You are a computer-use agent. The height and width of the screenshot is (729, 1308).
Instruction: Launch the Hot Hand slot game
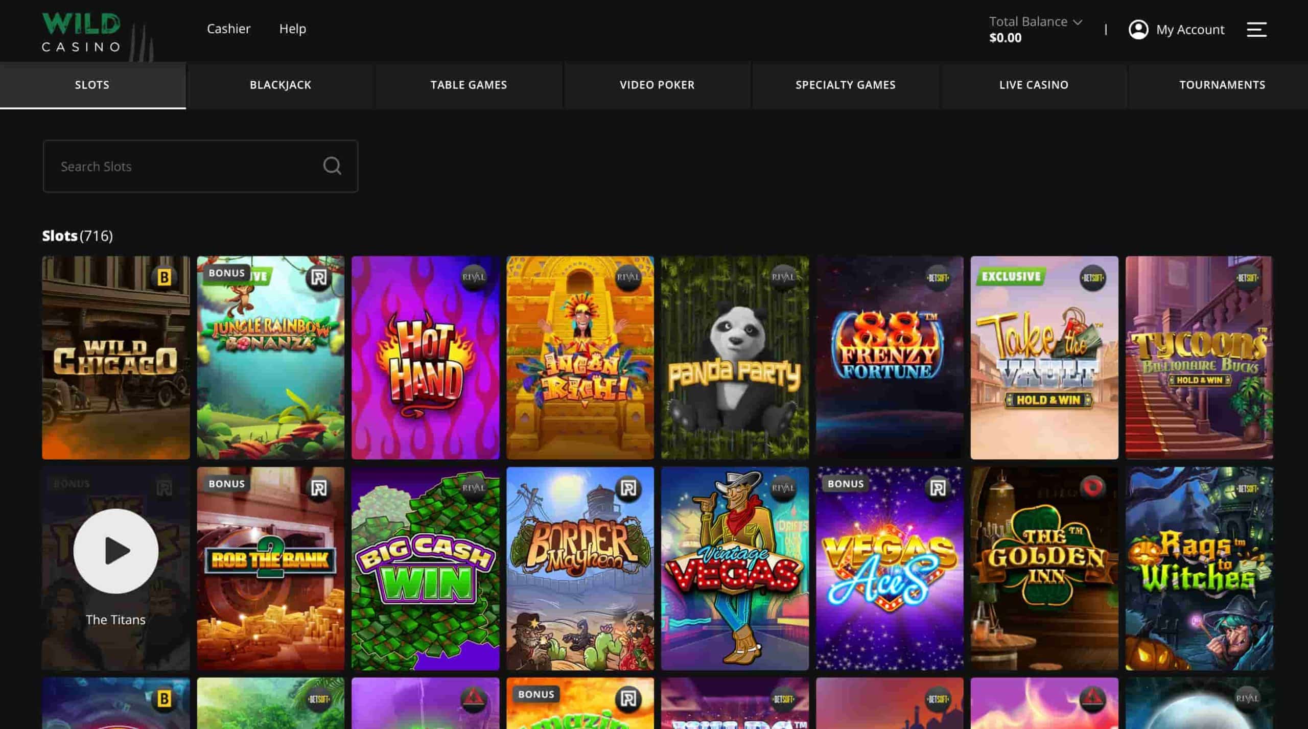pos(426,357)
